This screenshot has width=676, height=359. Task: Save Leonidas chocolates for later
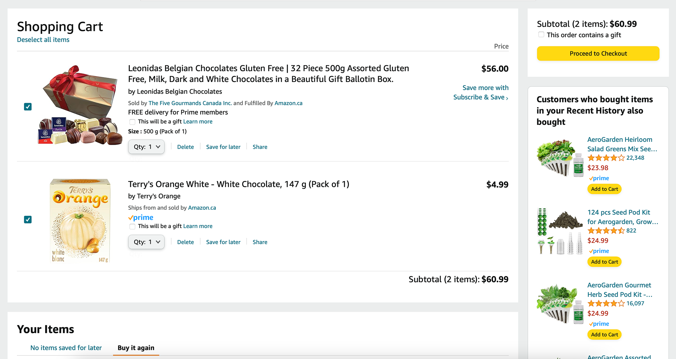[x=223, y=147]
